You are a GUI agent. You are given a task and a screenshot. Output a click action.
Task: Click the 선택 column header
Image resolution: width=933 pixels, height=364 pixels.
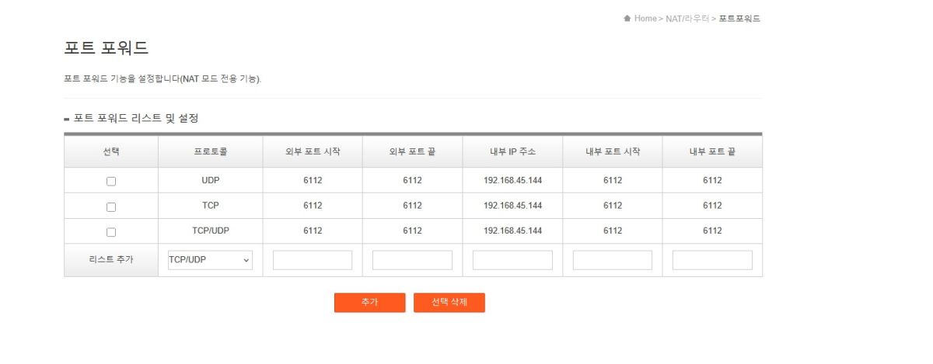click(x=111, y=151)
